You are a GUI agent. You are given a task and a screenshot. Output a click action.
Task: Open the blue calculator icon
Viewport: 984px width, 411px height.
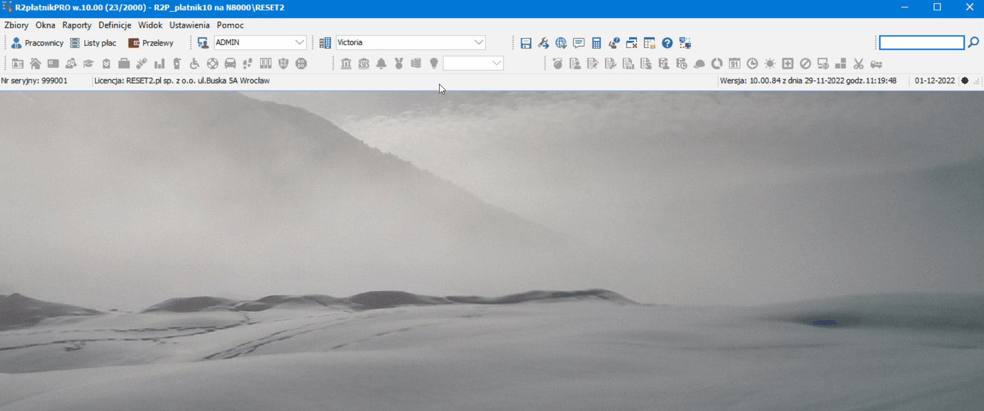click(596, 43)
